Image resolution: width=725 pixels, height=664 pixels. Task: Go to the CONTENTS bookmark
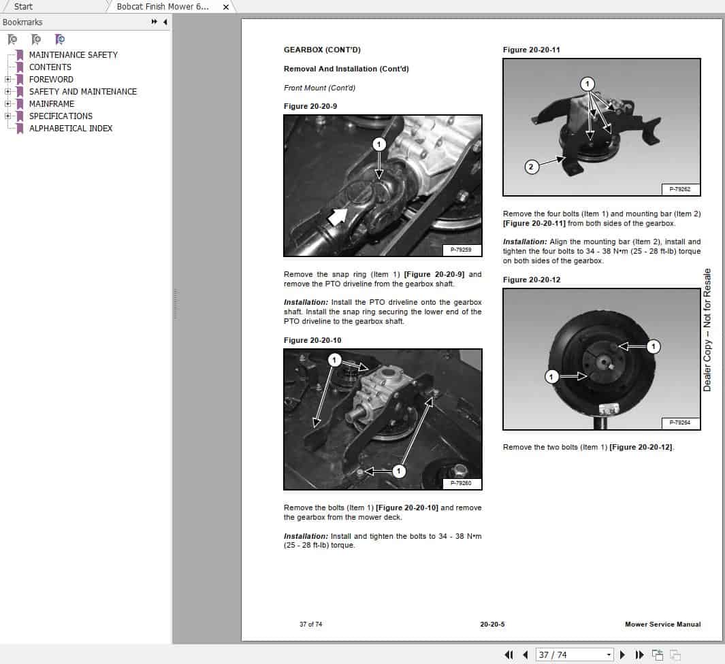click(x=50, y=67)
